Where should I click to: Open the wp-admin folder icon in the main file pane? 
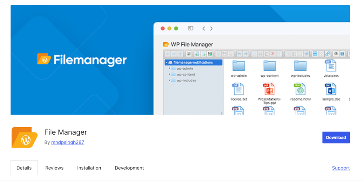click(x=239, y=66)
